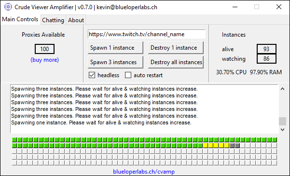Click the first green box in second row
The image size is (290, 176).
(x=14, y=146)
